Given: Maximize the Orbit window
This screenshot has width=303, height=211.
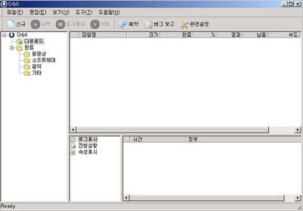Looking at the screenshot, I should (291, 4).
